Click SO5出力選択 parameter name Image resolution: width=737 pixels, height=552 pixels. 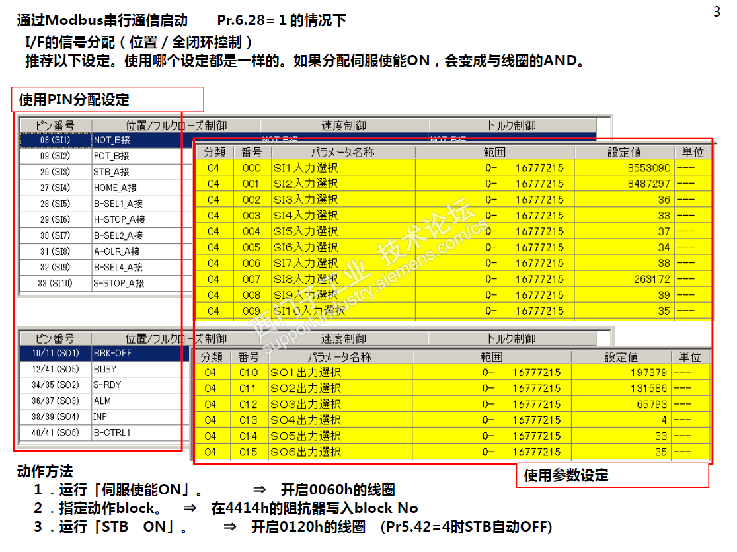tap(306, 436)
